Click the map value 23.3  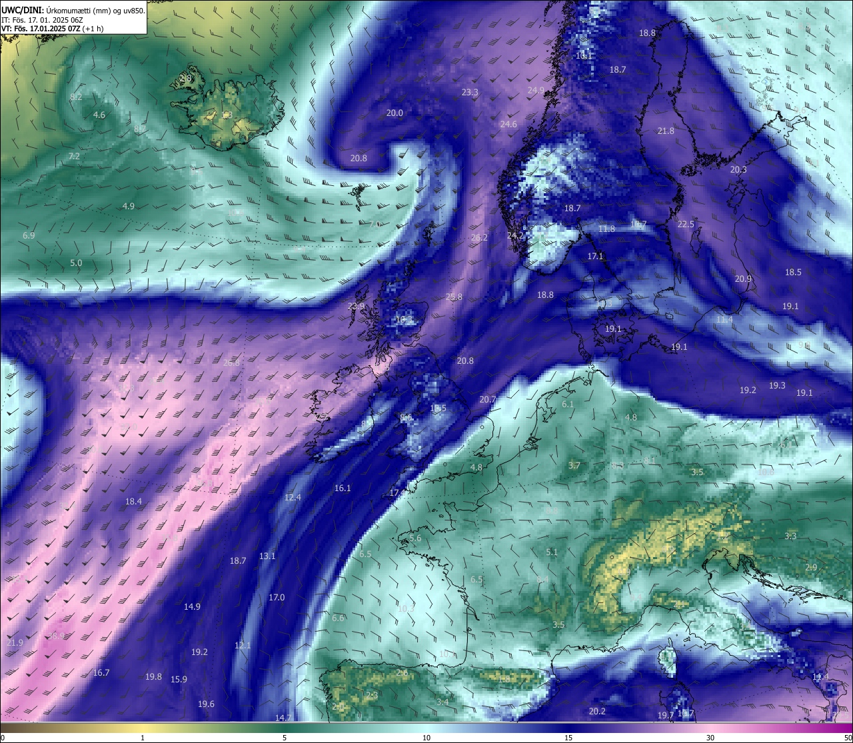tap(470, 93)
